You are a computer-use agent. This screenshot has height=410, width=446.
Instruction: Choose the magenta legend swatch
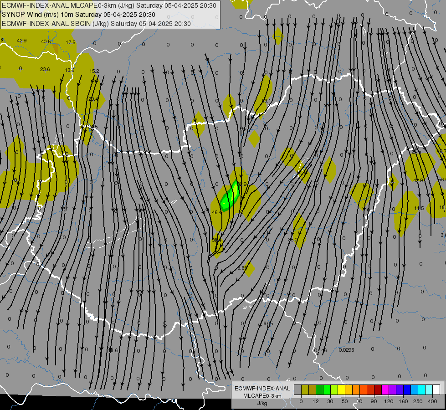(385, 389)
